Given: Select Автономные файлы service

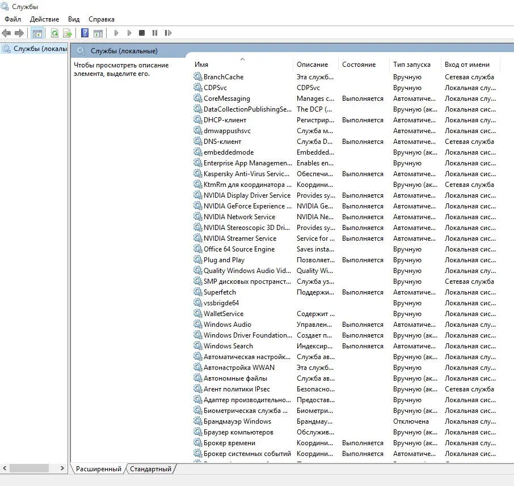Looking at the screenshot, I should [x=235, y=378].
